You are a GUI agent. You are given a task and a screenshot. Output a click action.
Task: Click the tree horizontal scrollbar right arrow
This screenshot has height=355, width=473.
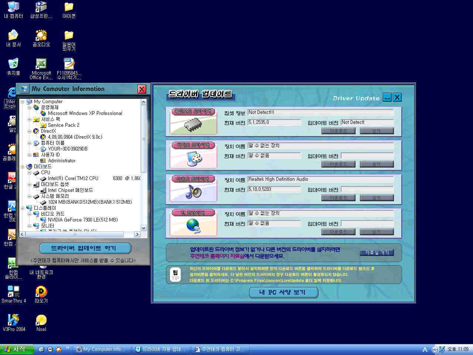point(137,234)
